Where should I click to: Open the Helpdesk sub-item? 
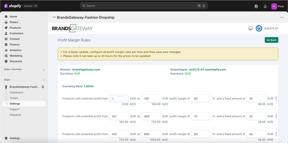[15, 115]
